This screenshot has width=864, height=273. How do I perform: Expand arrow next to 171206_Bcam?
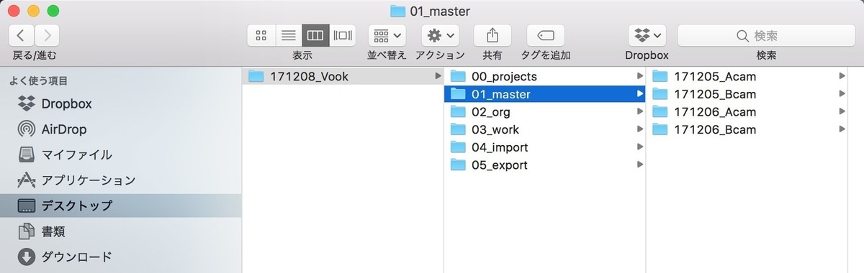coord(842,129)
